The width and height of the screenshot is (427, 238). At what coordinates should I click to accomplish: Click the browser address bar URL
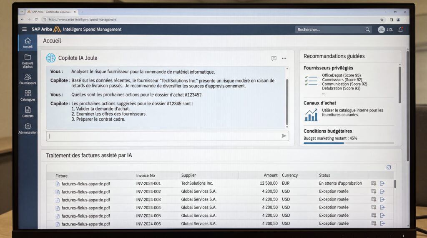pyautogui.click(x=83, y=20)
